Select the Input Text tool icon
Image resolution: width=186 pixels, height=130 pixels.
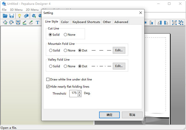(x=38, y=23)
